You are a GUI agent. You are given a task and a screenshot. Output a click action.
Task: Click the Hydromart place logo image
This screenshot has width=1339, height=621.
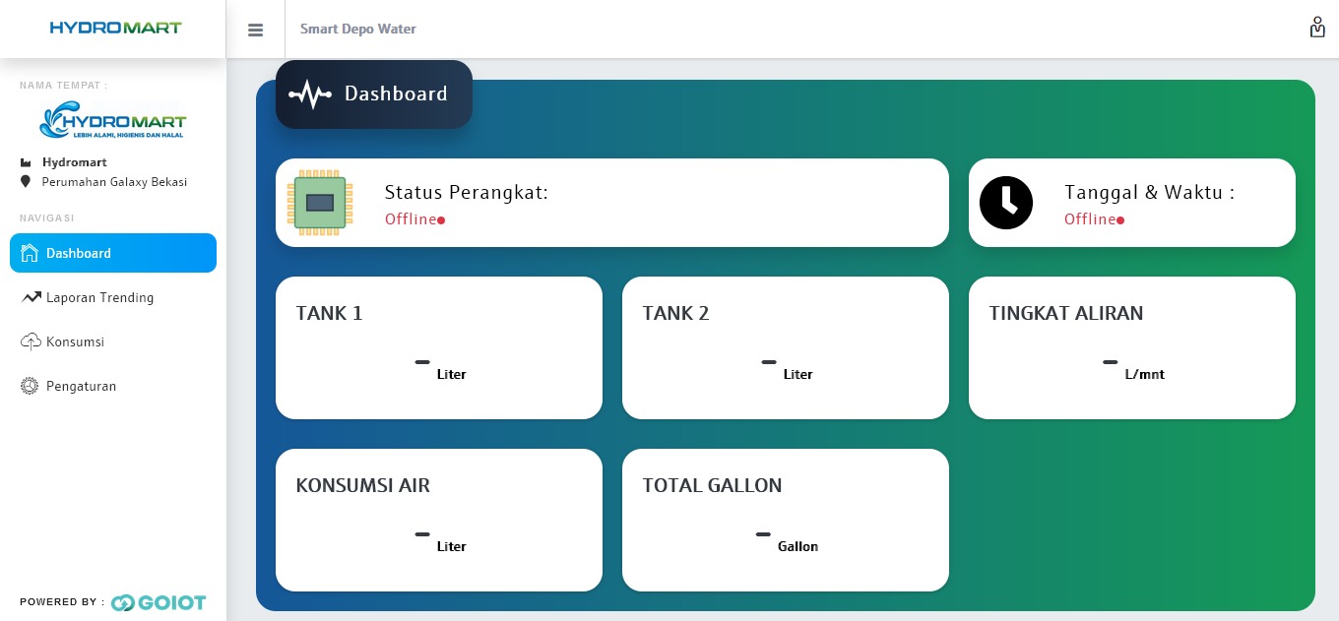click(112, 120)
